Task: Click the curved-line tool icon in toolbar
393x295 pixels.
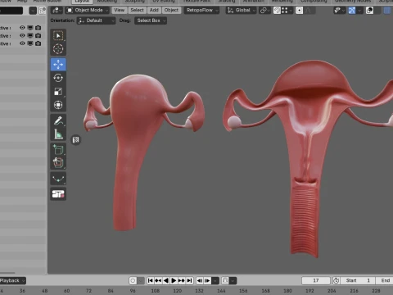Action: (x=58, y=179)
